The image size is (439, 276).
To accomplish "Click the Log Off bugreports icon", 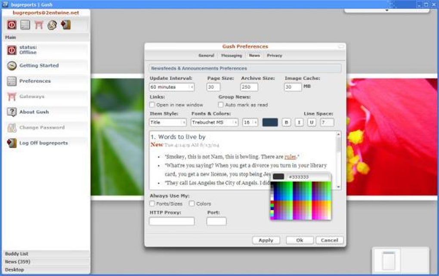I will click(12, 143).
